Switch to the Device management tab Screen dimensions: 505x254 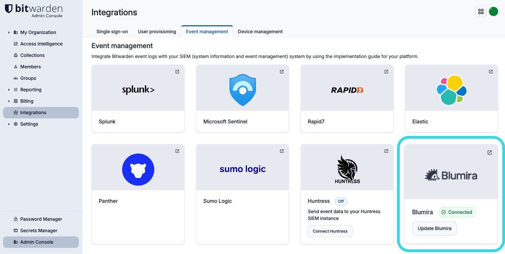pos(260,32)
